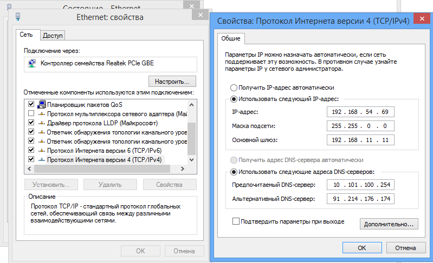
Task: Close the TCP/IPv4 properties dialog with X
Action: (x=419, y=21)
